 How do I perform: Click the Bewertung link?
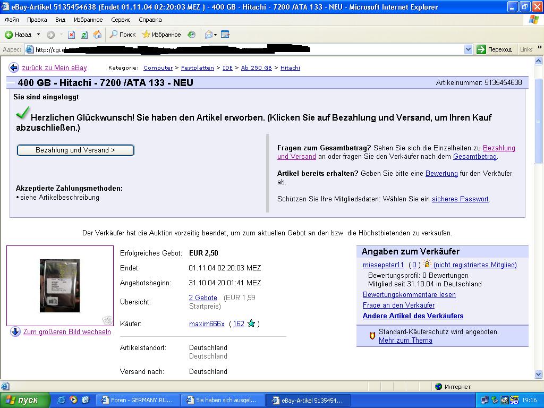[x=441, y=174]
